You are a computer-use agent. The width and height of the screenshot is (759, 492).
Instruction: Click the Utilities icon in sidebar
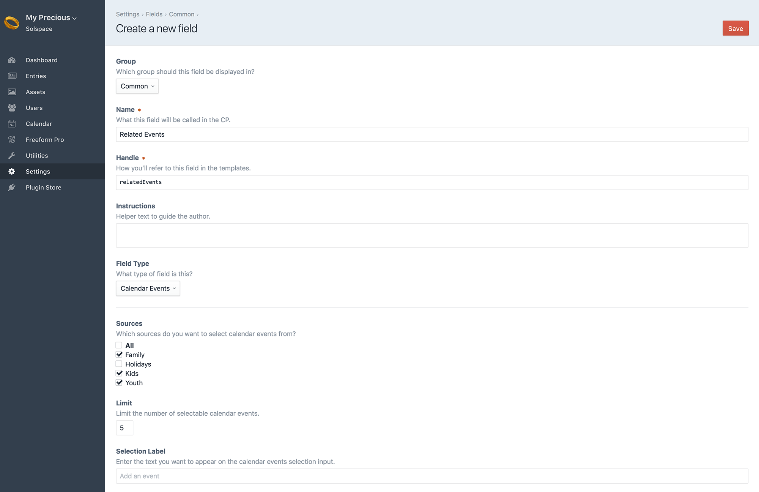[x=12, y=156]
